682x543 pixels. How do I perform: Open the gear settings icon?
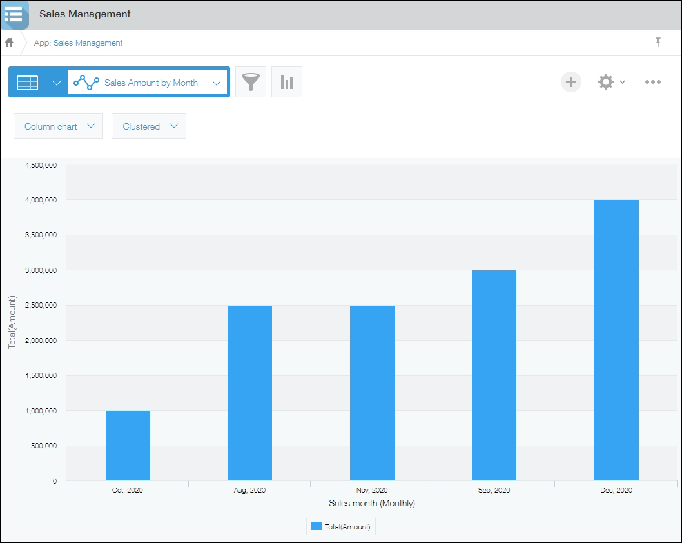(607, 82)
